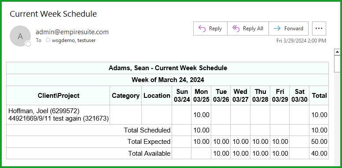Click the presence circle beside wsgdemo recipient
The width and height of the screenshot is (342, 168).
[48, 40]
